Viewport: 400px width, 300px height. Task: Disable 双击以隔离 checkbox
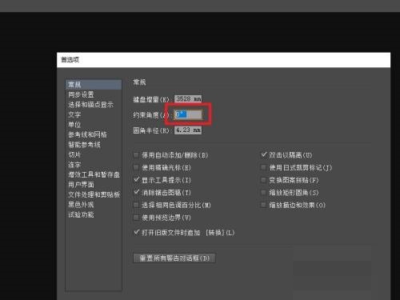point(263,155)
